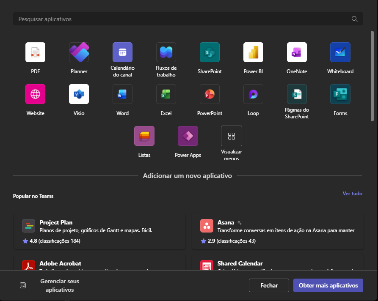The width and height of the screenshot is (378, 301).
Task: Pick the Excel app icon
Action: [x=166, y=94]
